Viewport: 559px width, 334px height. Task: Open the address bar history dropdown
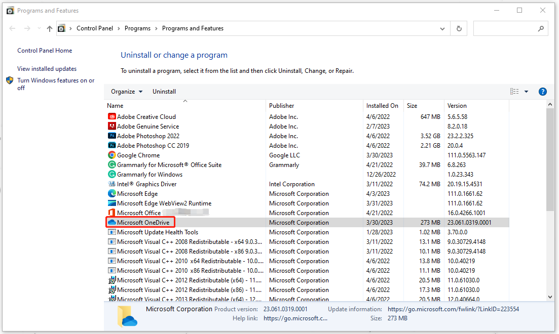(442, 28)
